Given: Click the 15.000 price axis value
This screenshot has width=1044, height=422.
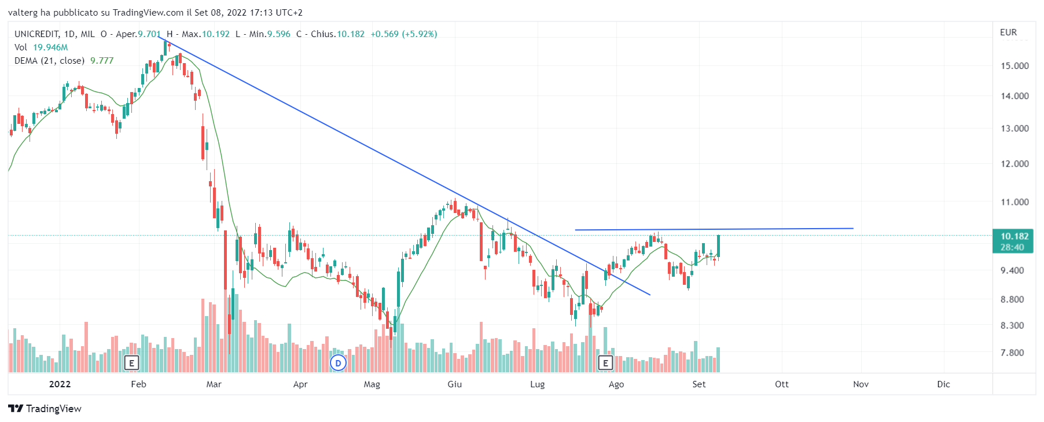Looking at the screenshot, I should [1014, 66].
